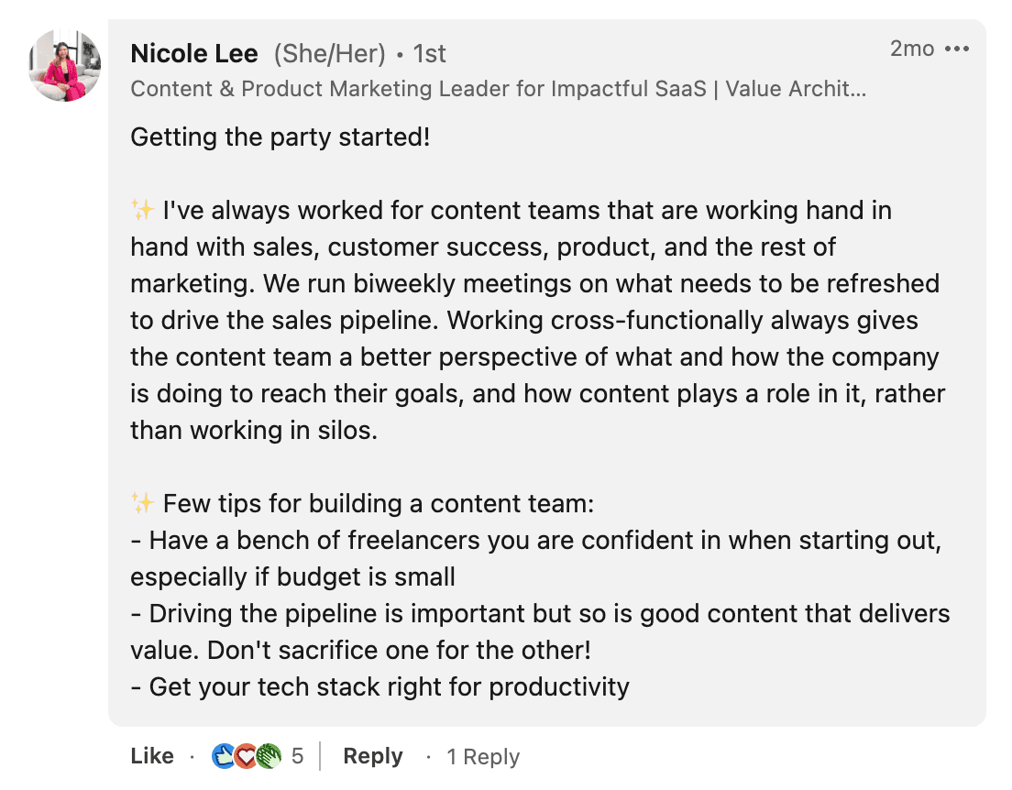
Task: Like Nicole Lee's comment
Action: click(x=151, y=756)
